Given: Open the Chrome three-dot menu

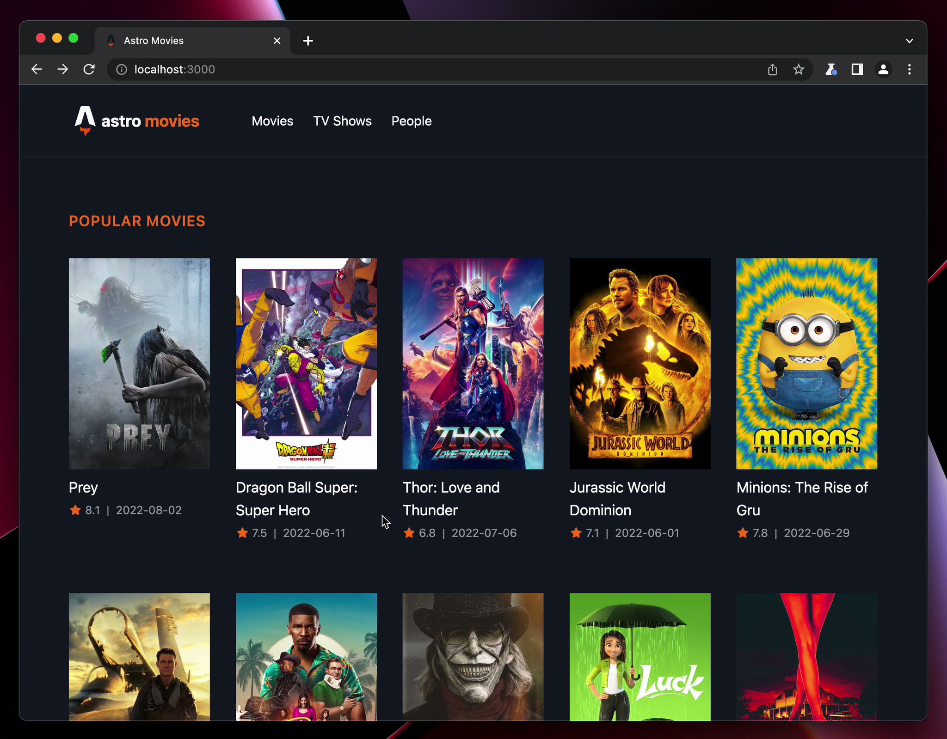Looking at the screenshot, I should click(909, 69).
